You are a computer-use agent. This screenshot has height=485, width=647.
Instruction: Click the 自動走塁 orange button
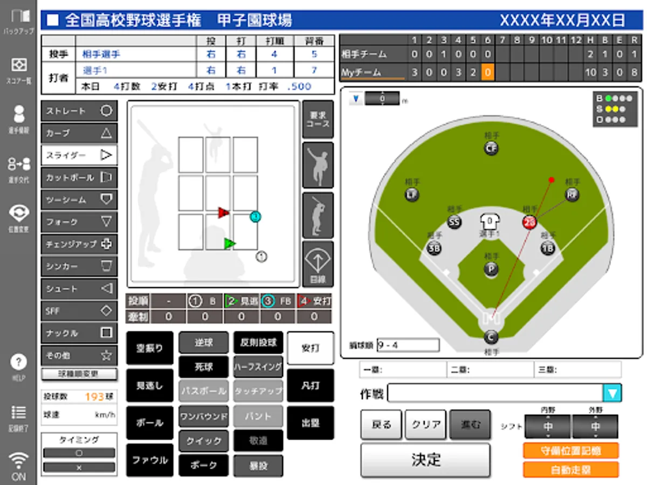pos(571,469)
